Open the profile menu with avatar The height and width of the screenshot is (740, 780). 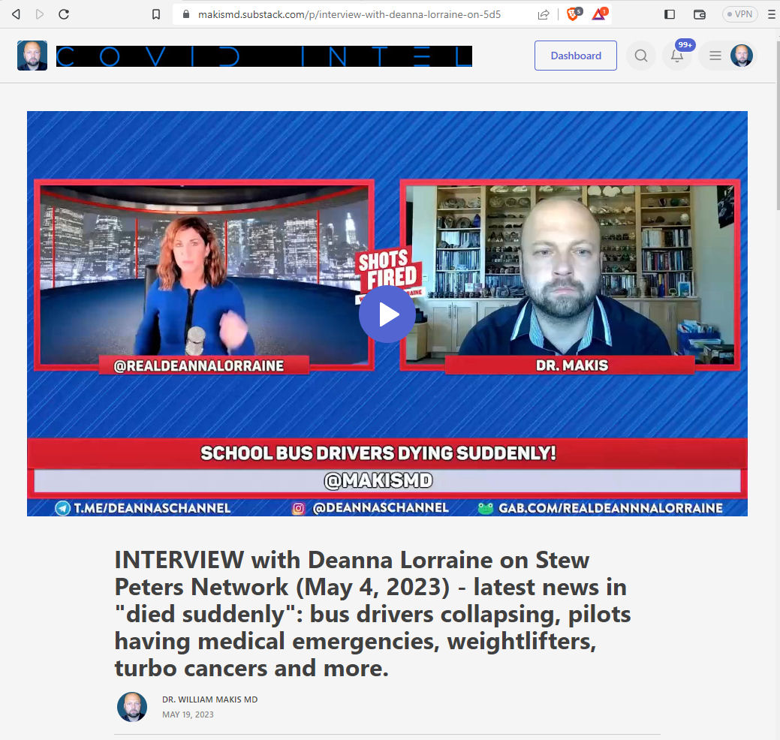728,56
